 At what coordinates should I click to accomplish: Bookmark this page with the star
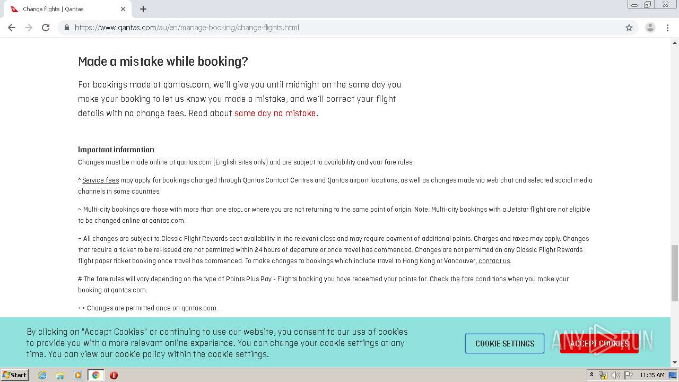(629, 28)
